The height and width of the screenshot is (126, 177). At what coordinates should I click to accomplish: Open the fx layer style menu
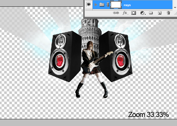[125, 13]
